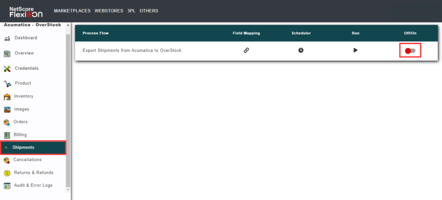
Task: Open the Dashboard sidebar icon
Action: [x=7, y=38]
